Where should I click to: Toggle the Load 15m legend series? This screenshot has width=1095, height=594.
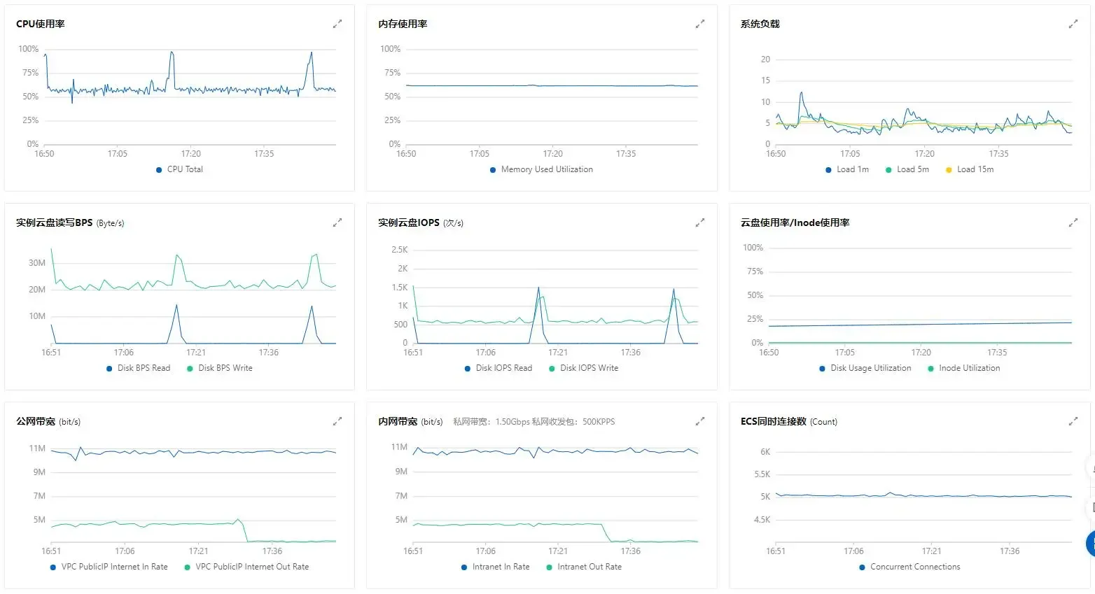click(970, 169)
